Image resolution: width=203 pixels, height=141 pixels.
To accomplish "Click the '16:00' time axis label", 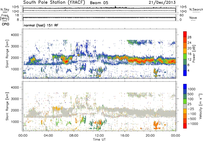I will coord(125,135).
